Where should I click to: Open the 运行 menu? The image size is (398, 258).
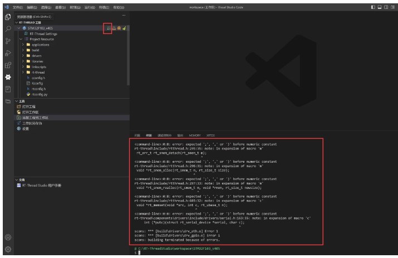(90, 7)
